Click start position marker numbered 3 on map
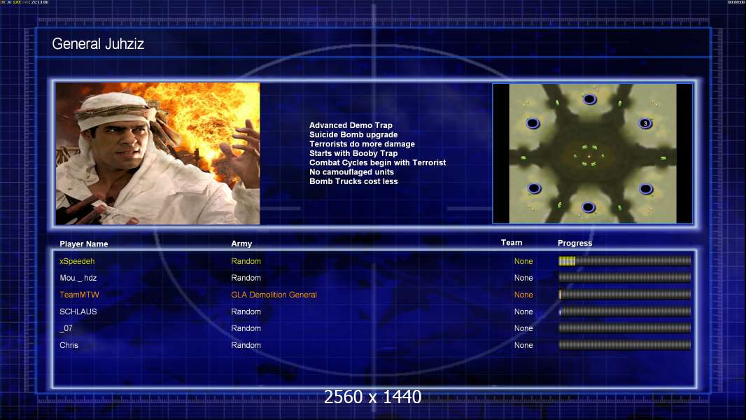746x420 pixels. click(645, 124)
